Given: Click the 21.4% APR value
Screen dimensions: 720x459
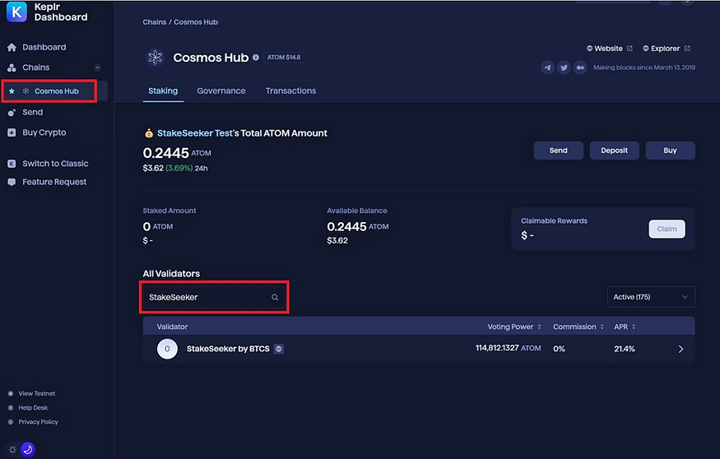Looking at the screenshot, I should tap(625, 349).
